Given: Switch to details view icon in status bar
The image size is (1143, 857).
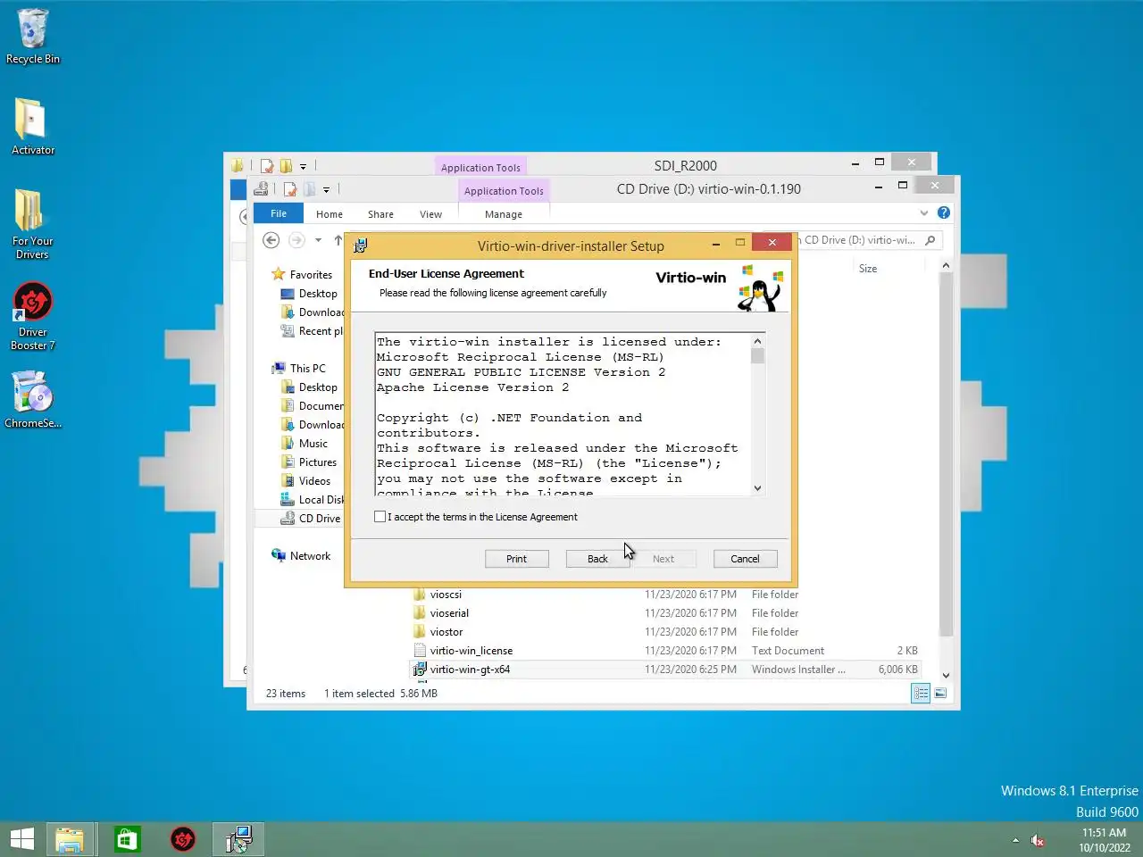Looking at the screenshot, I should [x=921, y=694].
